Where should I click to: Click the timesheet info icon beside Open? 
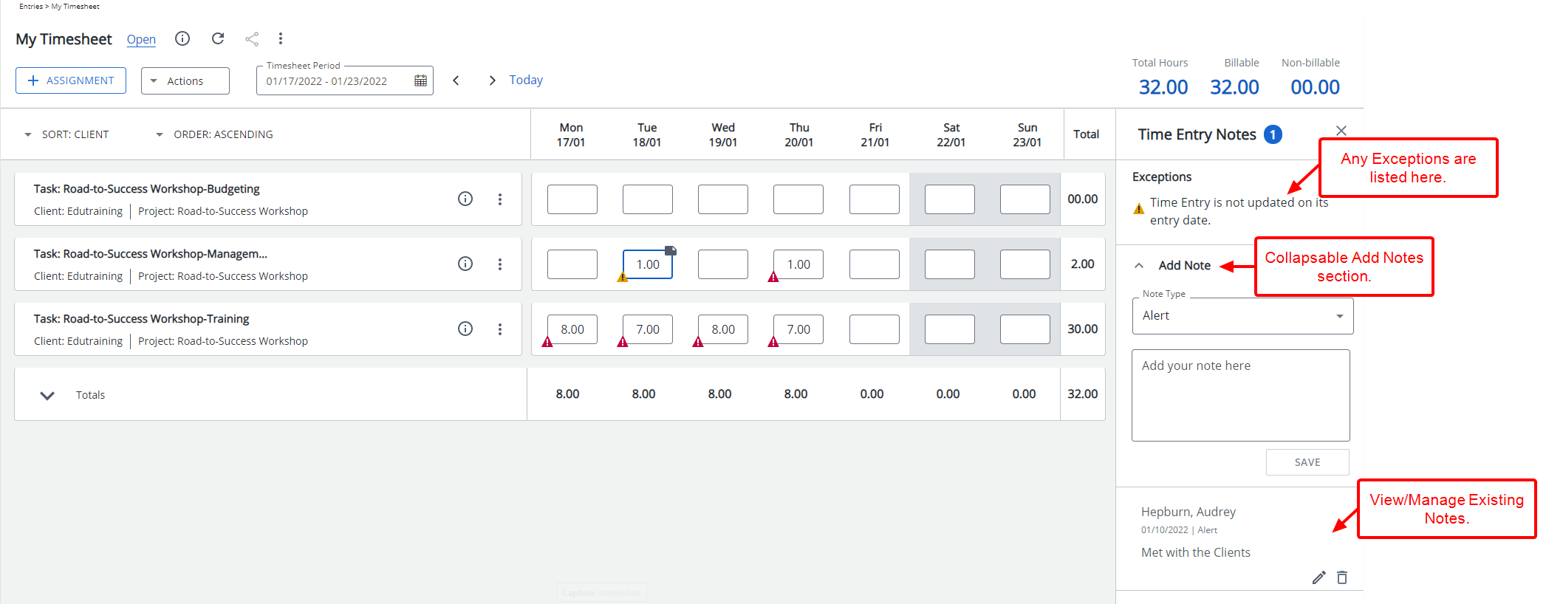coord(182,38)
